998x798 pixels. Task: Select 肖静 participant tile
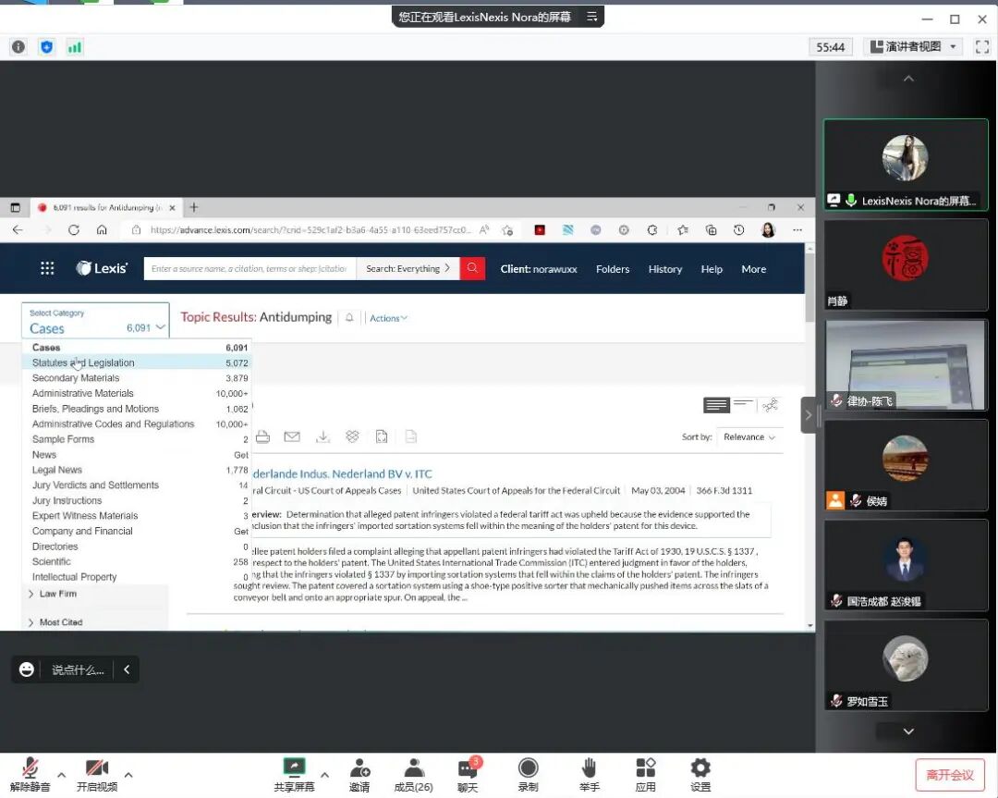[x=906, y=265]
